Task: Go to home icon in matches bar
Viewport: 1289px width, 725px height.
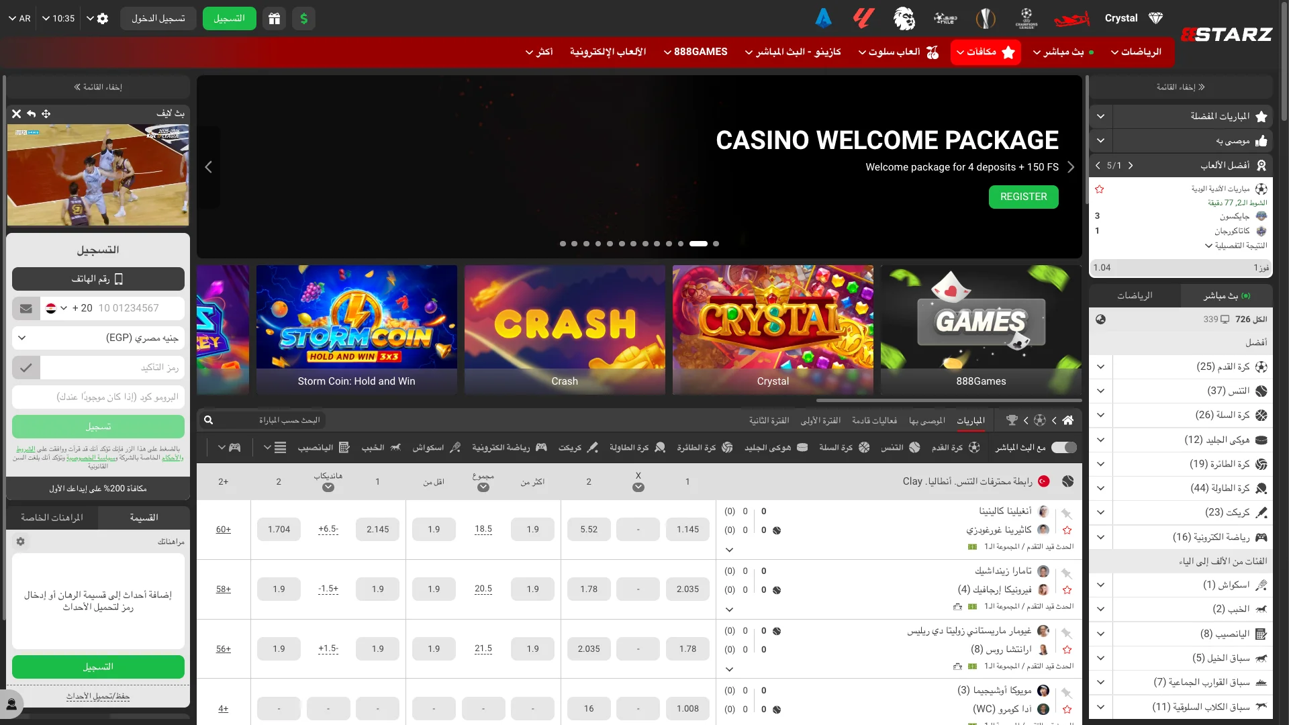Action: pos(1068,420)
